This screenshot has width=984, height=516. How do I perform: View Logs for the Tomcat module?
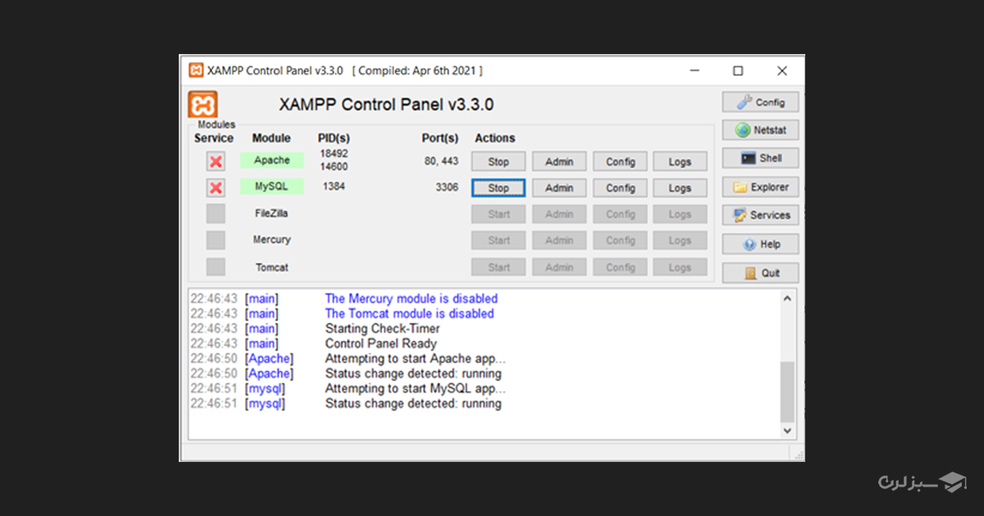tap(680, 266)
